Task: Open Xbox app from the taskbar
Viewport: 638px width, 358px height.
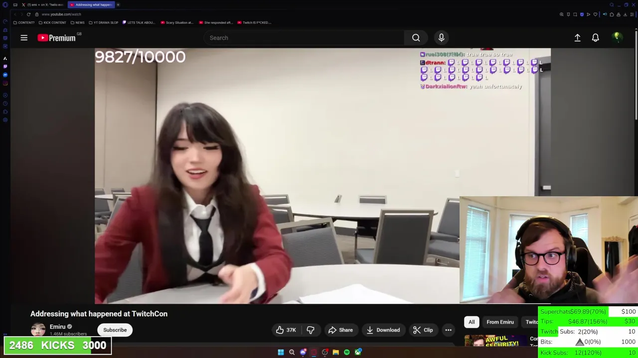Action: 358,352
